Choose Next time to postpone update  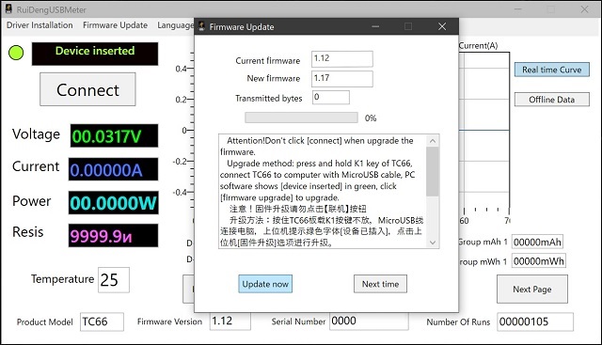[380, 284]
